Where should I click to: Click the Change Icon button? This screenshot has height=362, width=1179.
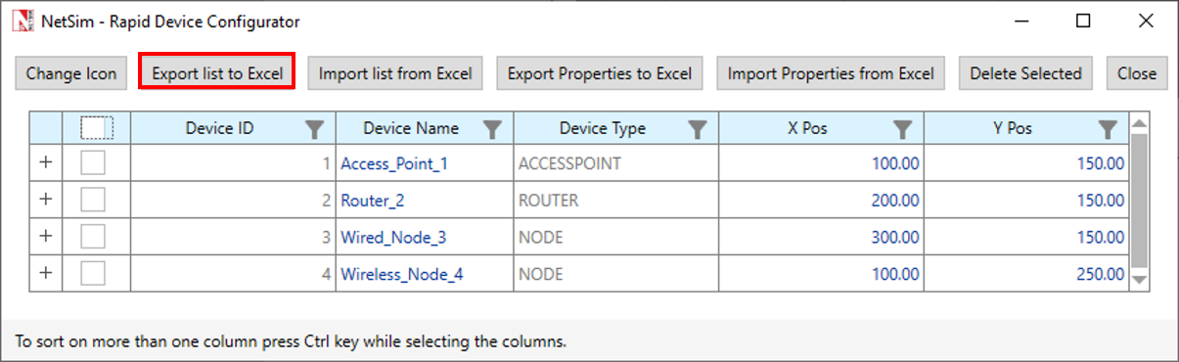[71, 73]
